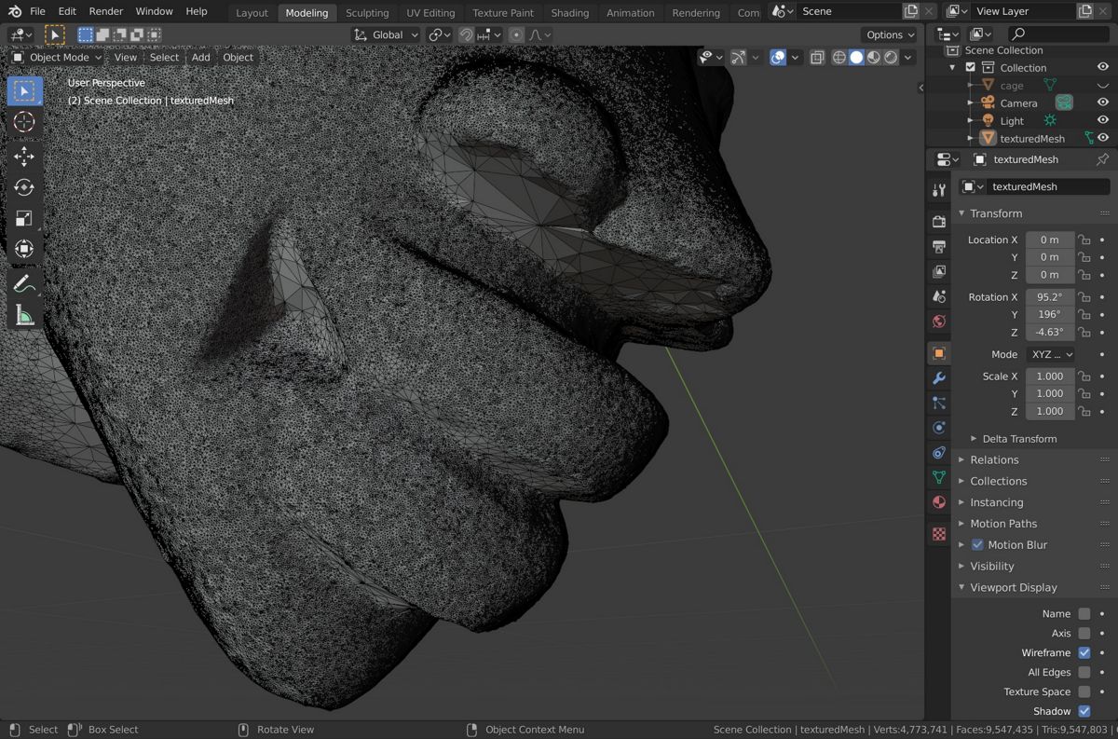The height and width of the screenshot is (739, 1118).
Task: Switch to the Sculpting workspace tab
Action: coord(367,13)
